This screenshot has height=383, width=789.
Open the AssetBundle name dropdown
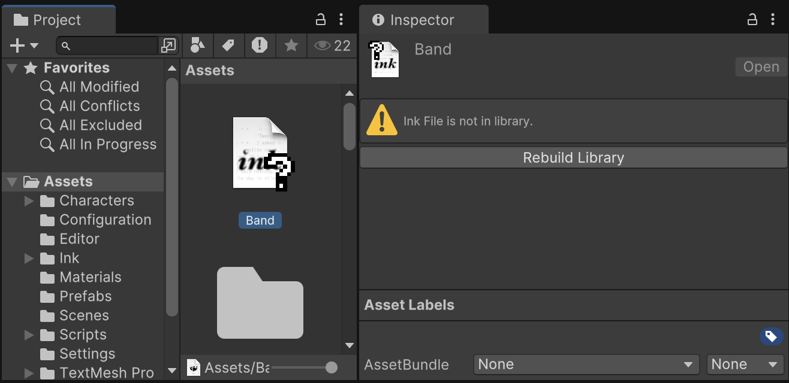[x=586, y=364]
